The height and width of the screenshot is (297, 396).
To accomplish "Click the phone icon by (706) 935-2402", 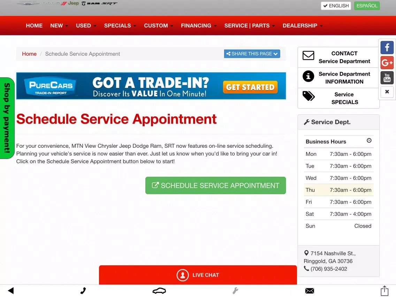I will click(x=306, y=268).
